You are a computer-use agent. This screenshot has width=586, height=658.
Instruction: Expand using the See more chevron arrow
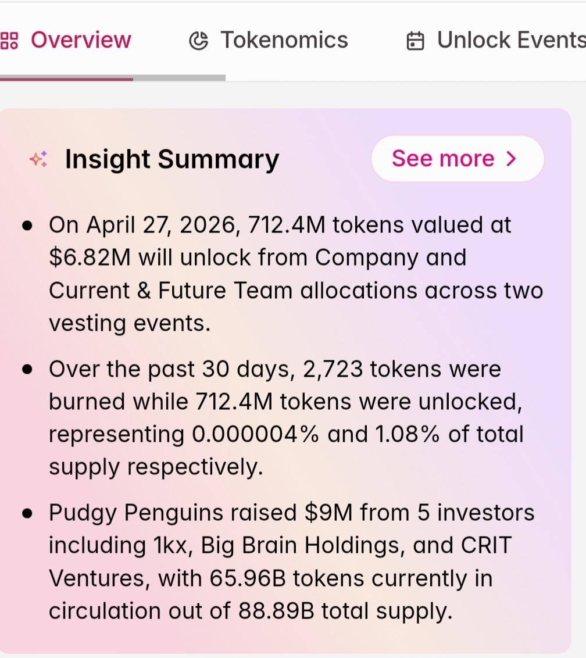click(512, 159)
